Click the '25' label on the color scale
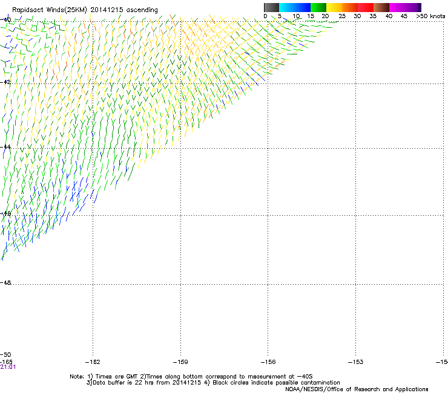The height and width of the screenshot is (393, 448). (x=342, y=16)
